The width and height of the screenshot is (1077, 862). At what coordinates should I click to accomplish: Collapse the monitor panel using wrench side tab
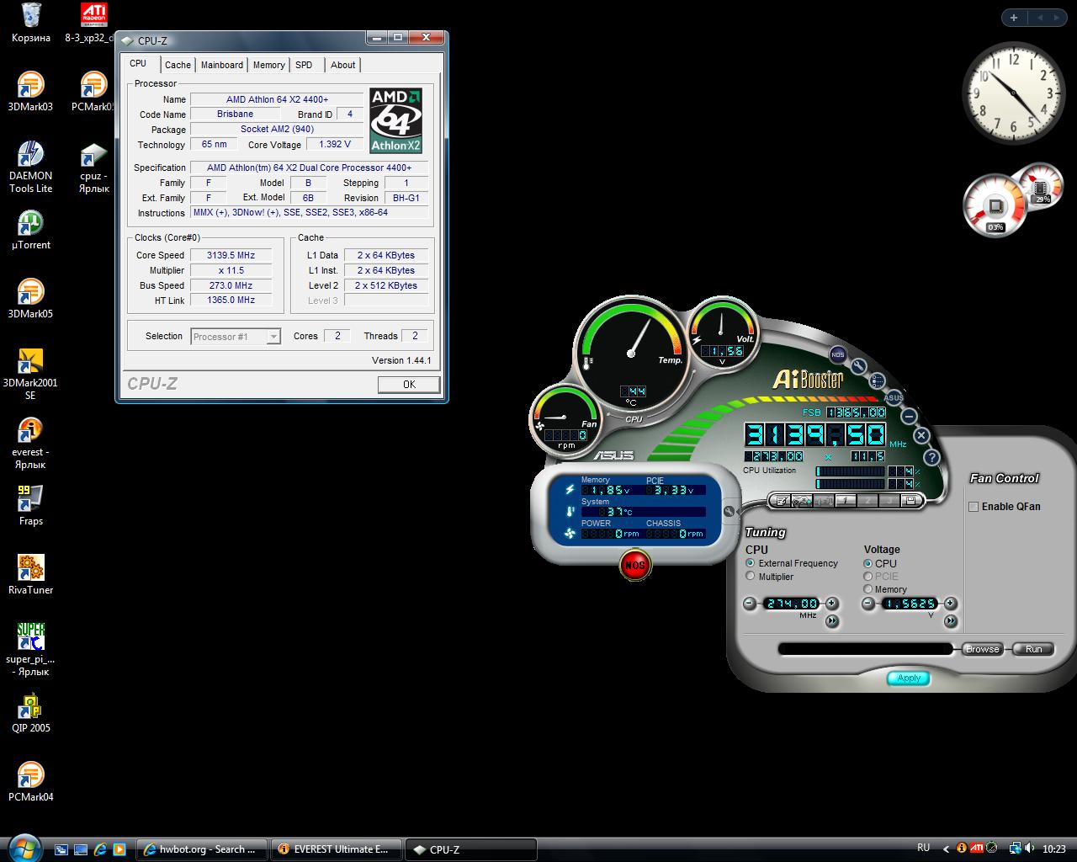coord(729,511)
